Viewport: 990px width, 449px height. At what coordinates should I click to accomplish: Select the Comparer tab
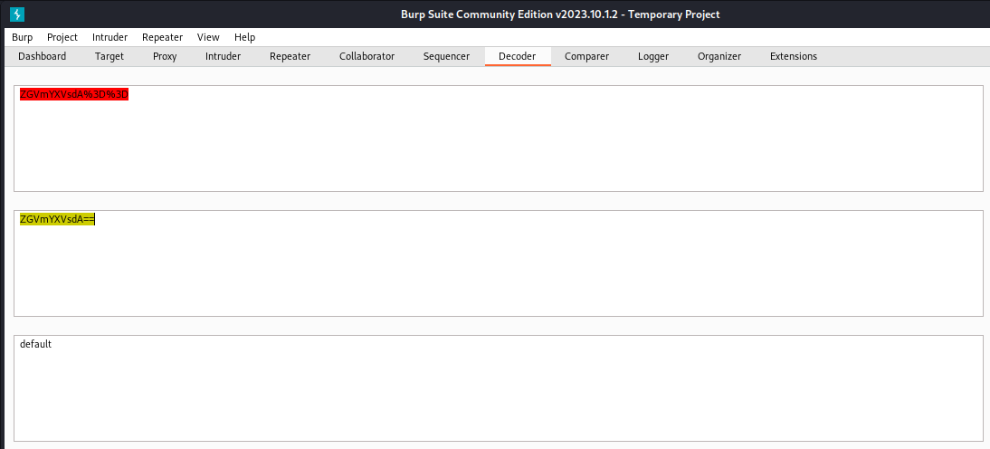point(586,56)
